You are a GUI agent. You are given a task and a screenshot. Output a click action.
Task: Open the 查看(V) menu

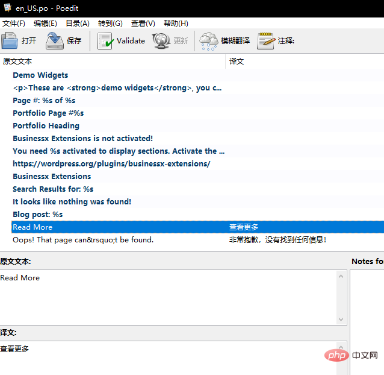click(143, 24)
